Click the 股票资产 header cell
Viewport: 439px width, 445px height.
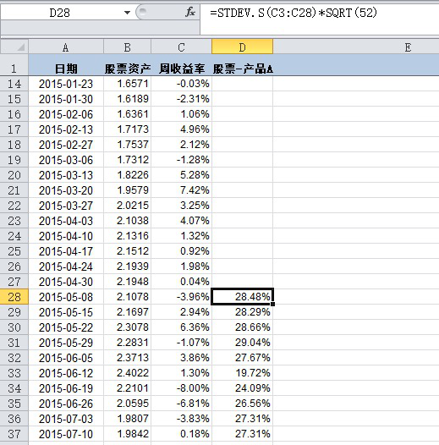[128, 69]
